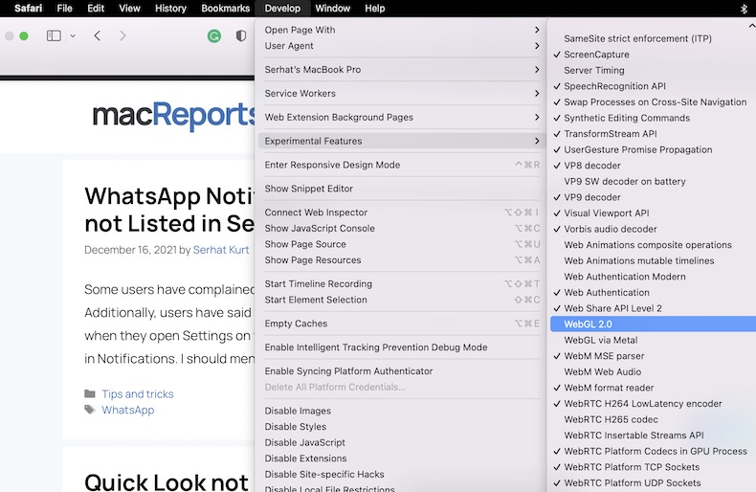Toggle WebRTC H264 LowLatency encoder
Viewport: 756px width, 492px height.
[653, 404]
